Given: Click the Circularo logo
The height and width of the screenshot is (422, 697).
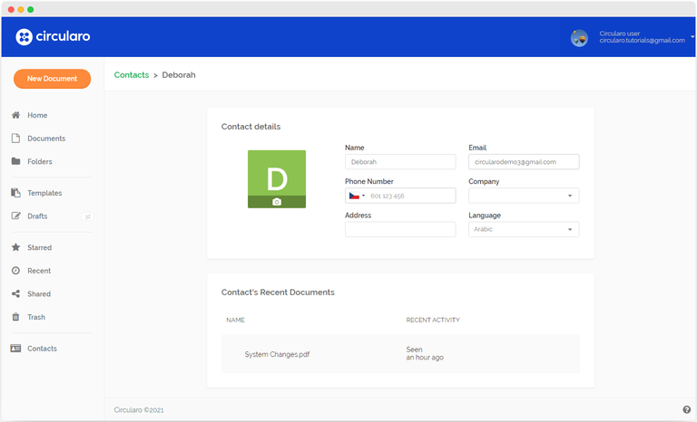Looking at the screenshot, I should point(53,37).
